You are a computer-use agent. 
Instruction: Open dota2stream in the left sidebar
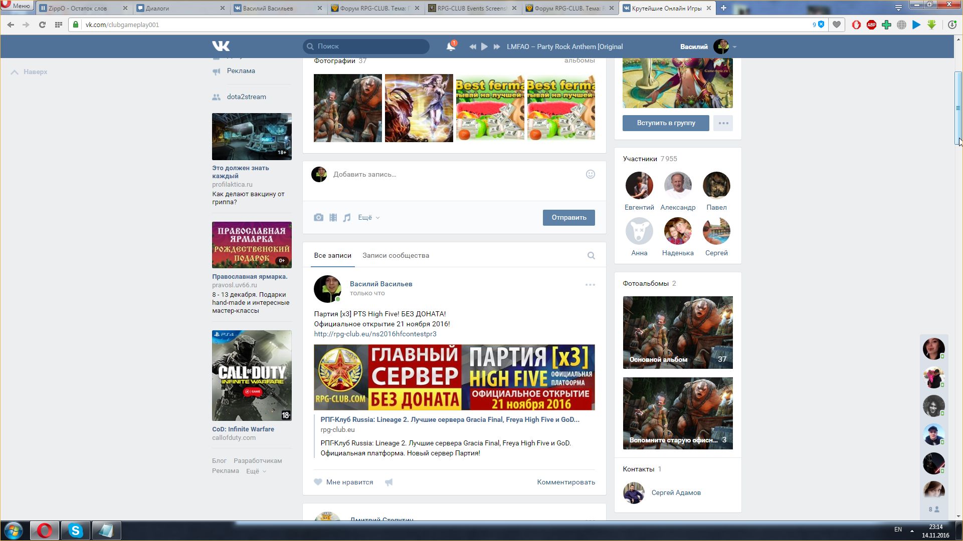(246, 97)
